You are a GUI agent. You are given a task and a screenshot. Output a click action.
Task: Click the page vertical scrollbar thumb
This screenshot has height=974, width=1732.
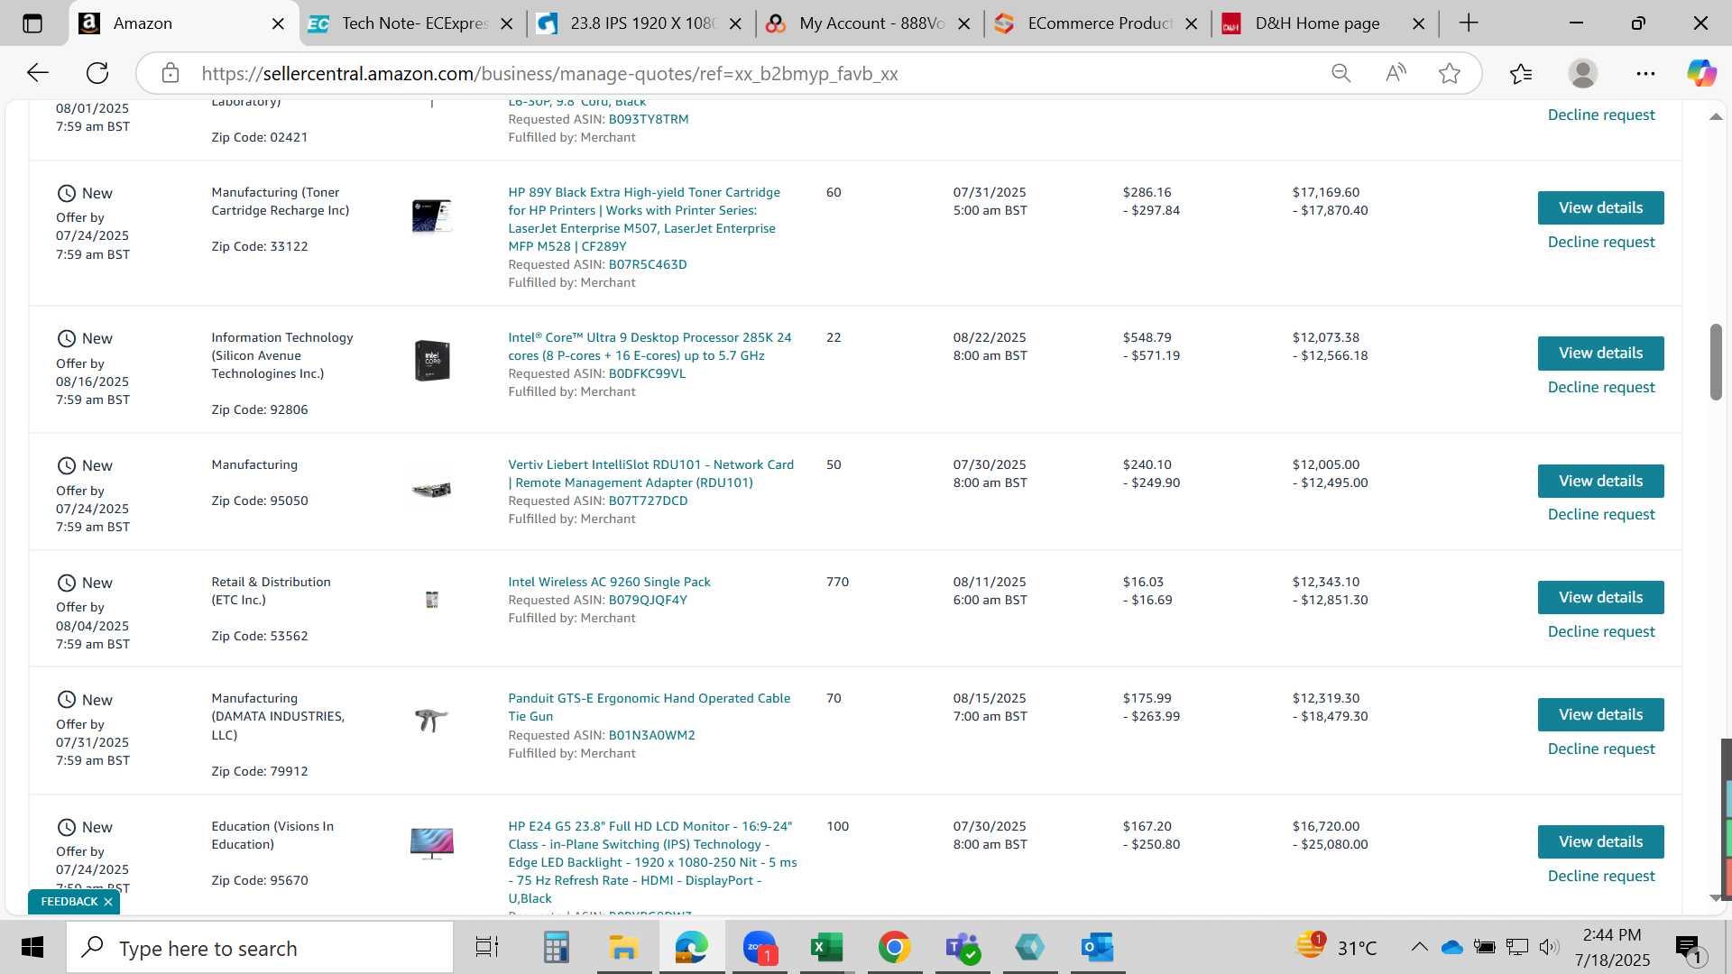coord(1716,362)
